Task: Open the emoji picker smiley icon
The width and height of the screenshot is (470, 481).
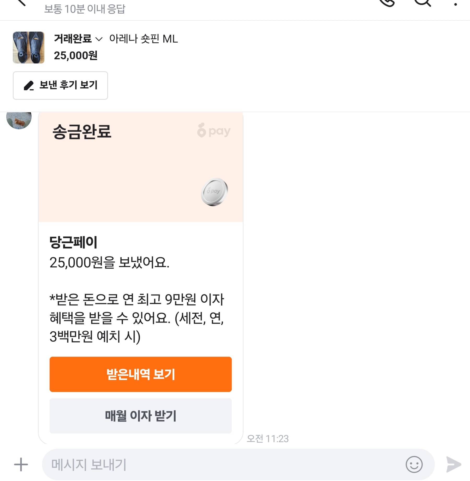Action: [414, 465]
